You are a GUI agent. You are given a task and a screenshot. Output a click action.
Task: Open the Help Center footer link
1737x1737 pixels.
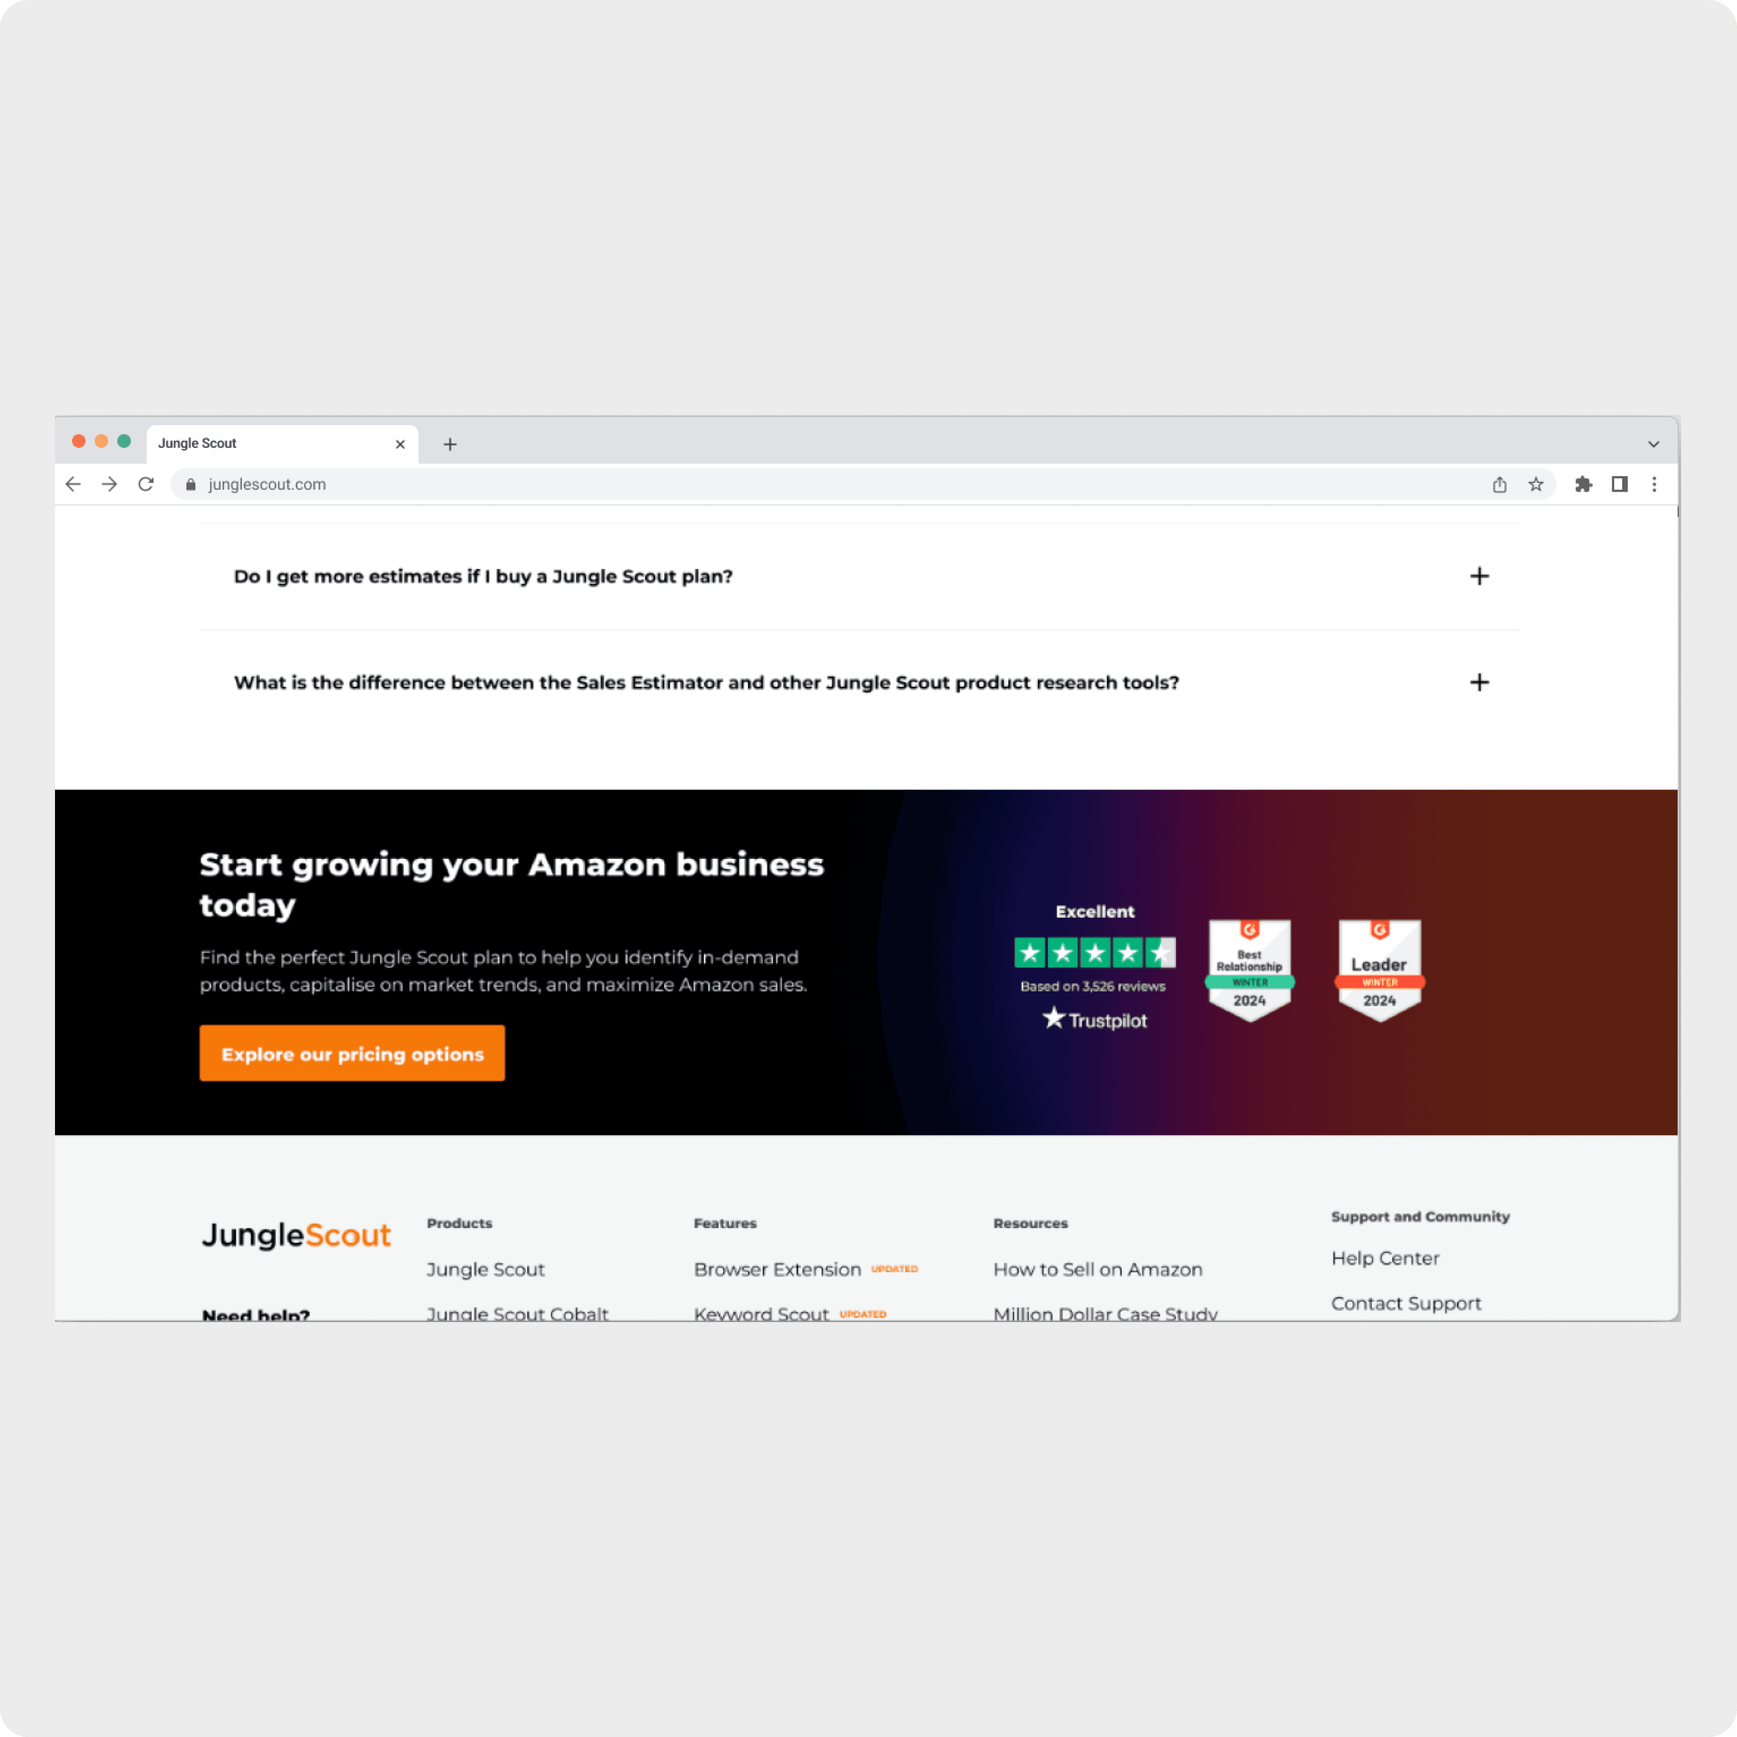(x=1384, y=1258)
